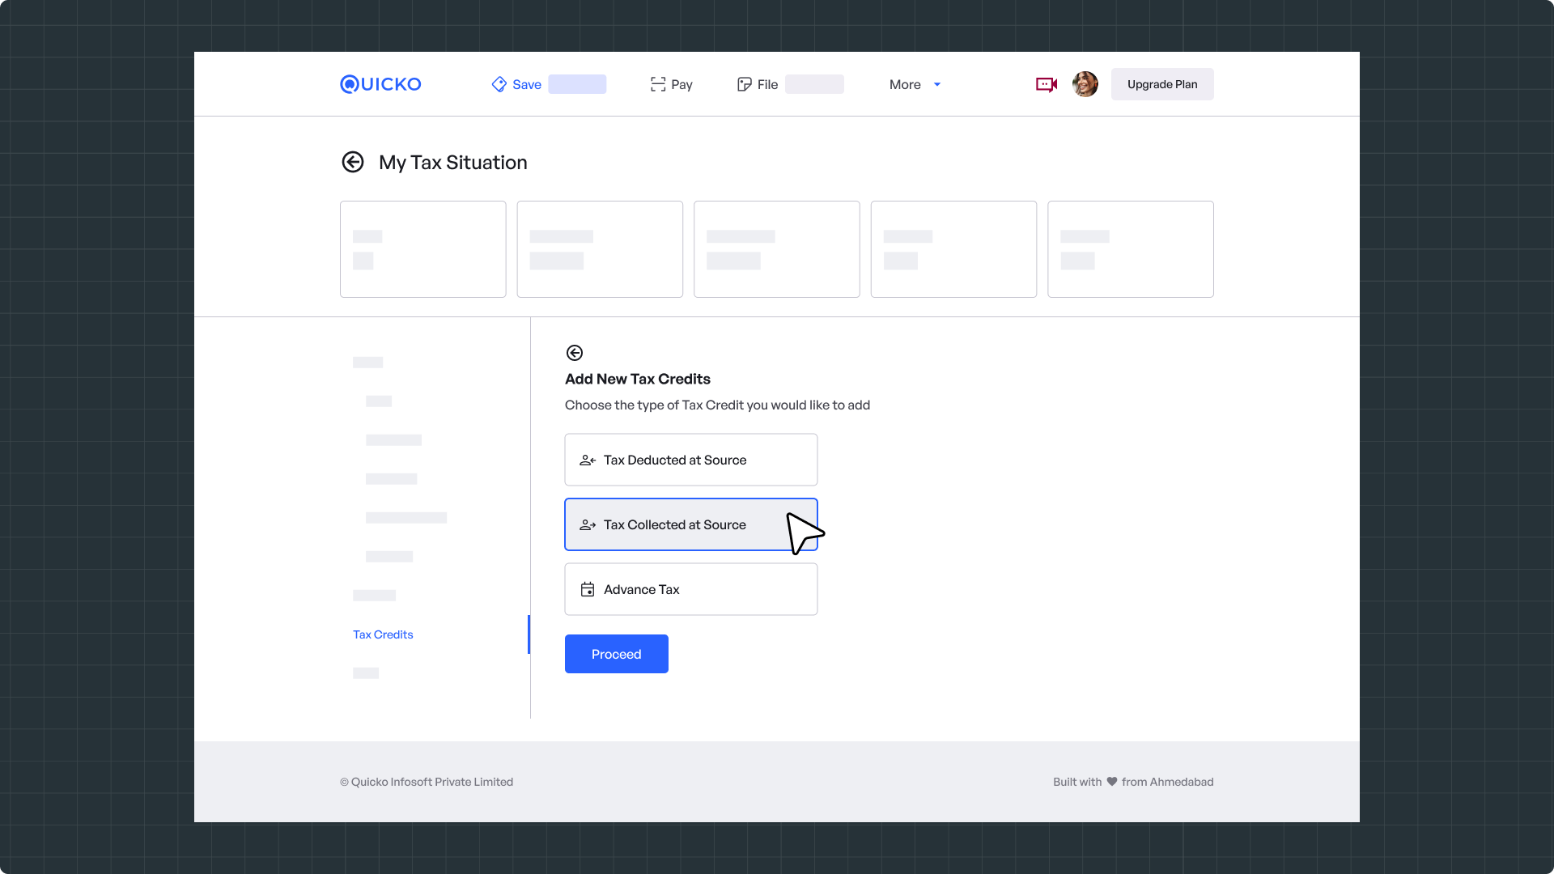The height and width of the screenshot is (874, 1554).
Task: Open the user profile avatar
Action: click(1085, 84)
